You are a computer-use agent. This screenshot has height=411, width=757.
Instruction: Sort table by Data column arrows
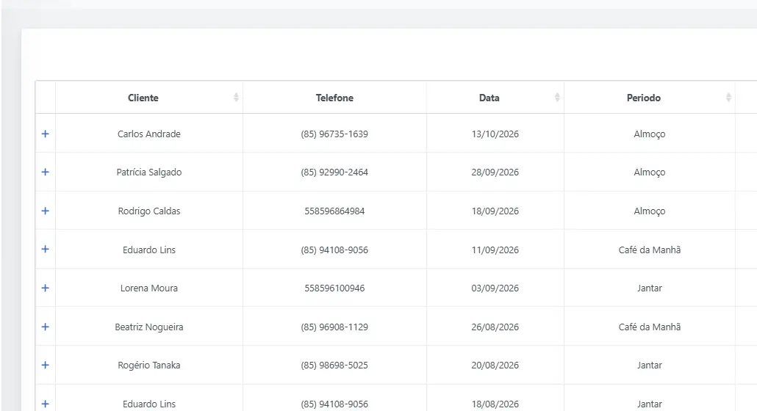pos(557,98)
